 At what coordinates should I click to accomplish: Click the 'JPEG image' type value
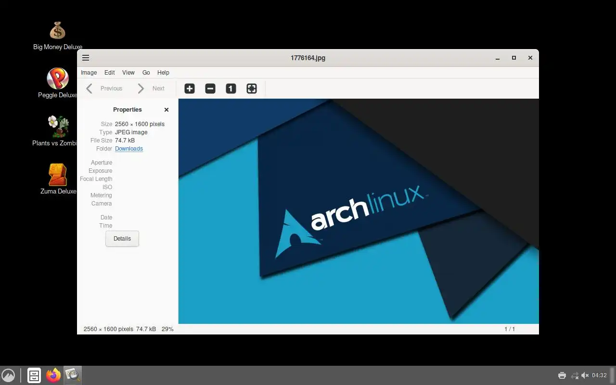pyautogui.click(x=131, y=132)
